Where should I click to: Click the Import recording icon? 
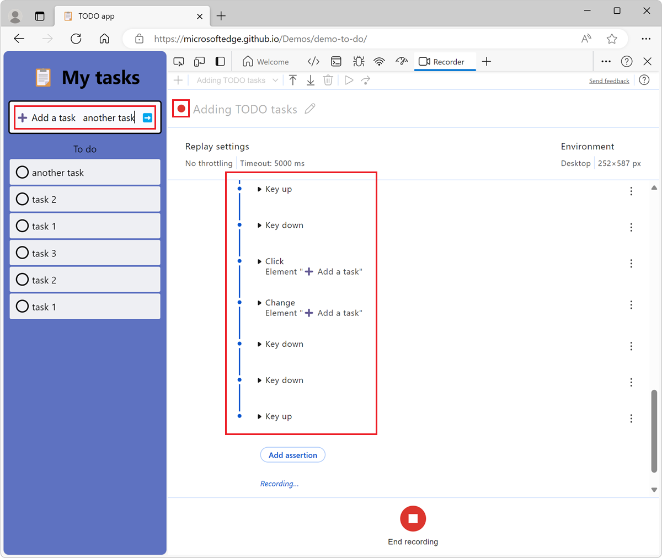coord(293,80)
